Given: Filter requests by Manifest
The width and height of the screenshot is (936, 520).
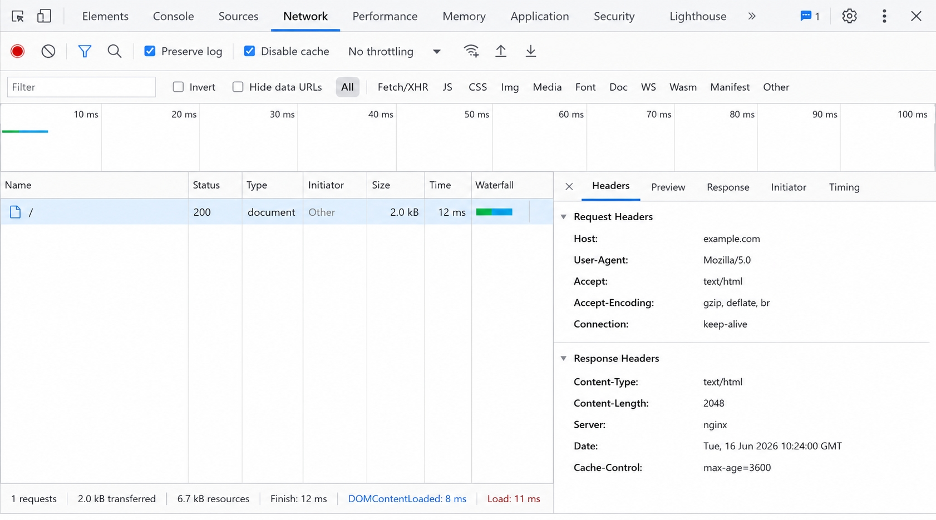Looking at the screenshot, I should [x=730, y=87].
